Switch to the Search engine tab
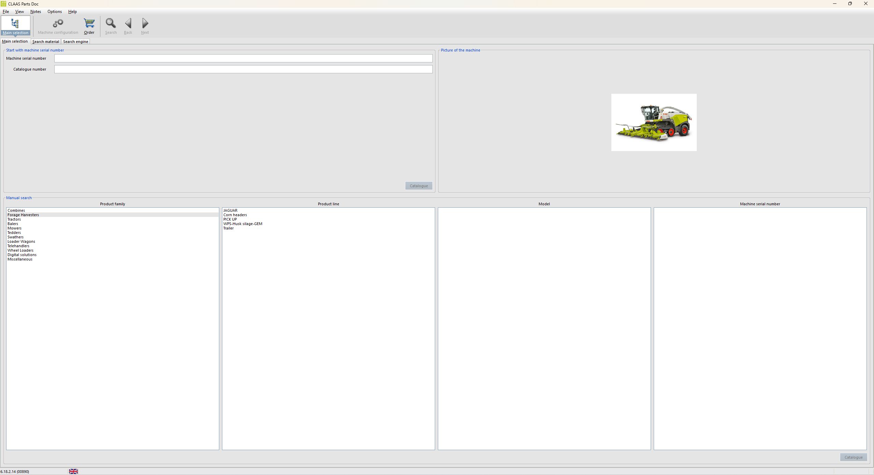This screenshot has width=874, height=475. (x=75, y=42)
